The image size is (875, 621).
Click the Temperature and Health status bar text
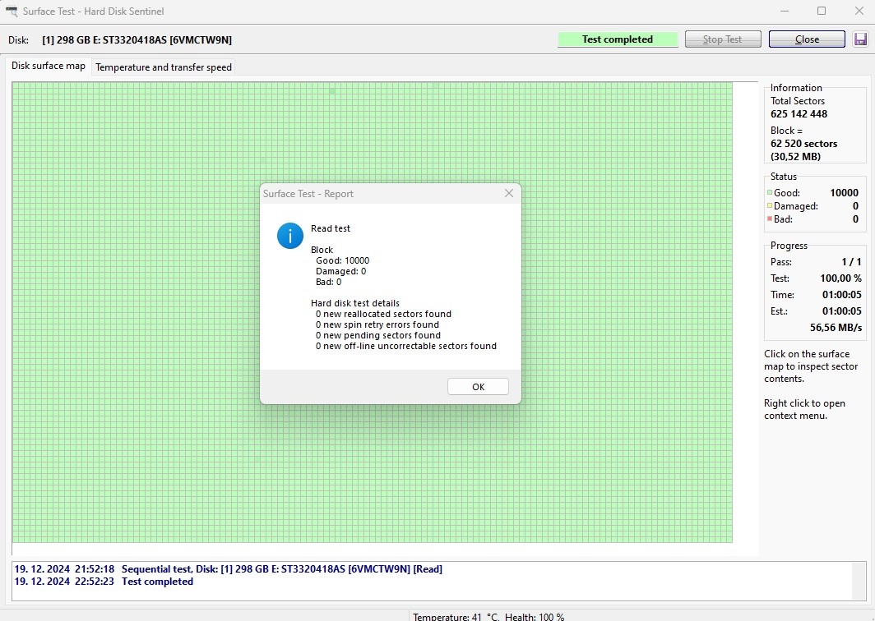pyautogui.click(x=488, y=616)
